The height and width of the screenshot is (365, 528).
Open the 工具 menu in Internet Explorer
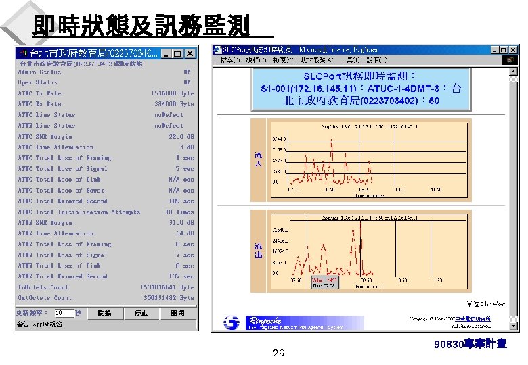point(352,60)
